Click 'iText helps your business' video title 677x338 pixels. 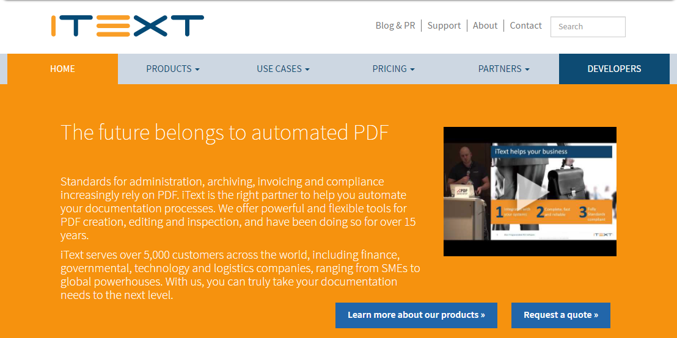pos(531,152)
